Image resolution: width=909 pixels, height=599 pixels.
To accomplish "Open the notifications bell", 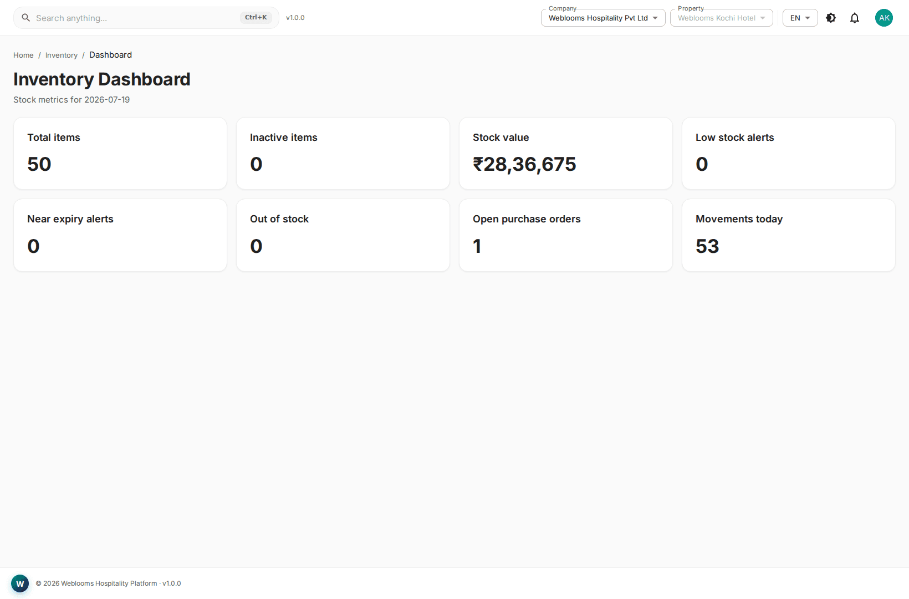I will click(x=855, y=18).
